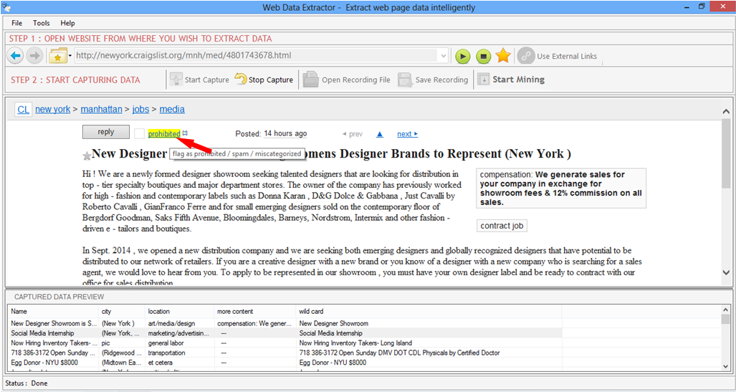Image resolution: width=736 pixels, height=392 pixels.
Task: Open the File menu
Action: point(17,23)
